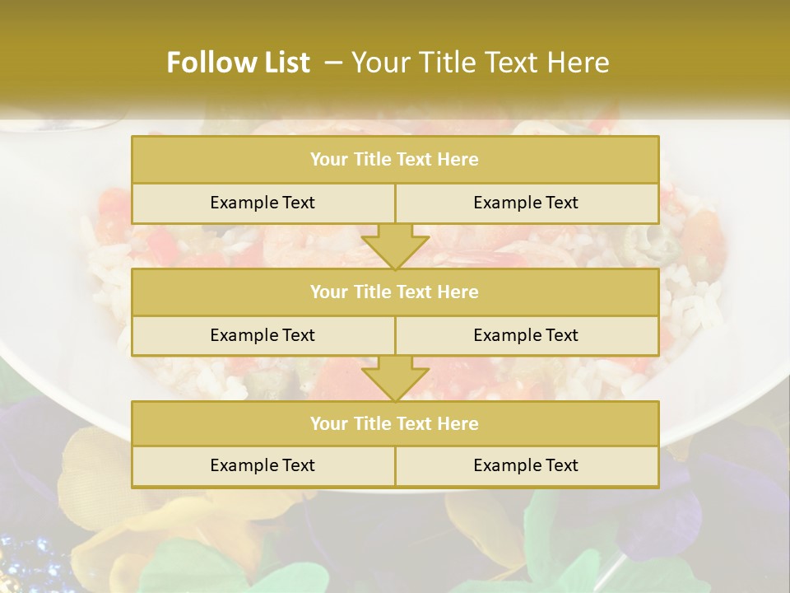Click the left Example Text cell in the second block
Screen dimensions: 790x593
[x=263, y=336]
